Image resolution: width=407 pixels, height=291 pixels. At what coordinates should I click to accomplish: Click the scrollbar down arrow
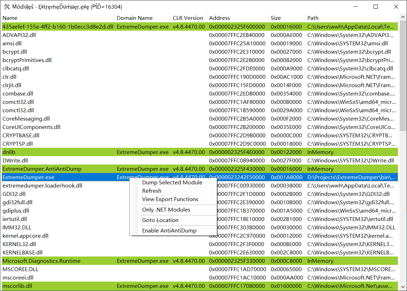(x=402, y=287)
